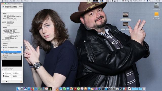Collapse the More Info section

point(2,28)
